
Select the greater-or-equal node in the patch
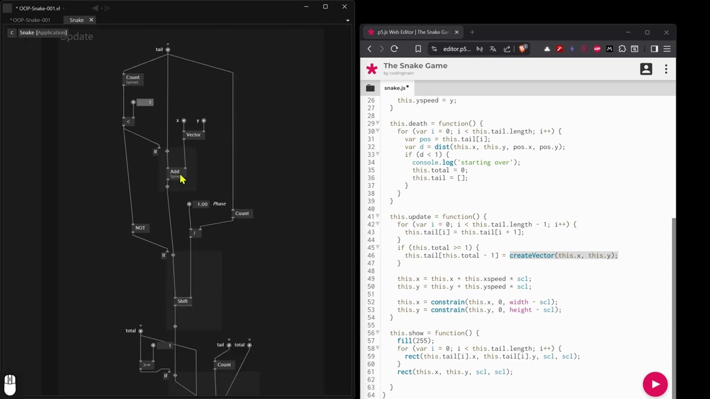click(146, 365)
